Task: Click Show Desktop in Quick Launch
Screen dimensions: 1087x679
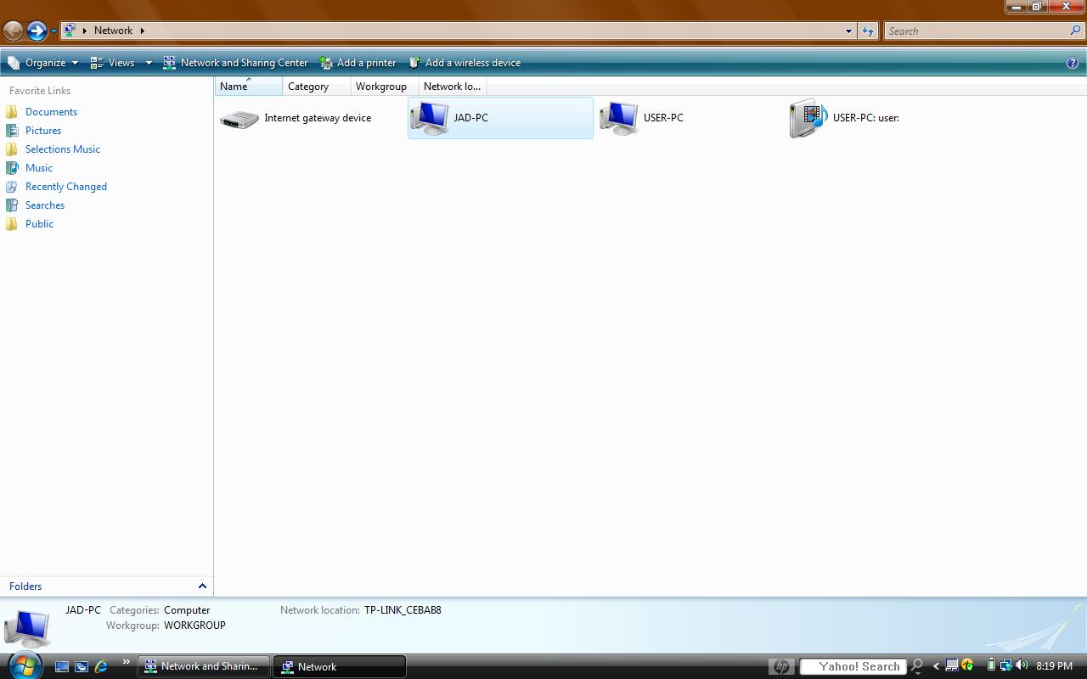Action: [62, 667]
